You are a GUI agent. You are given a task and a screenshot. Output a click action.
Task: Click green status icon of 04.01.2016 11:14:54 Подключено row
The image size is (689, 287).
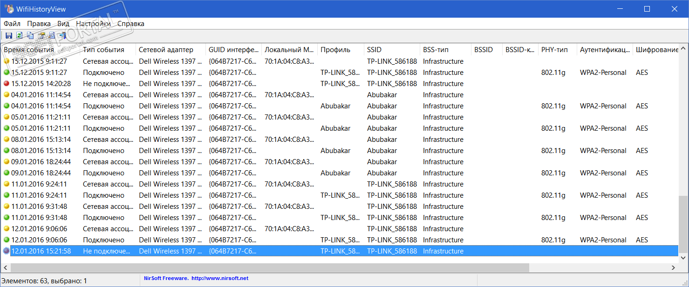coord(7,106)
